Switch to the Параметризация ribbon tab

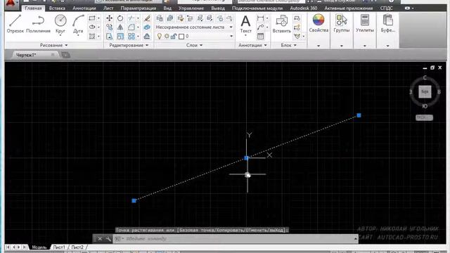pos(139,8)
